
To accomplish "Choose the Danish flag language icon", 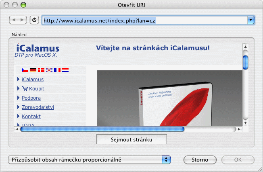I will tap(41, 70).
